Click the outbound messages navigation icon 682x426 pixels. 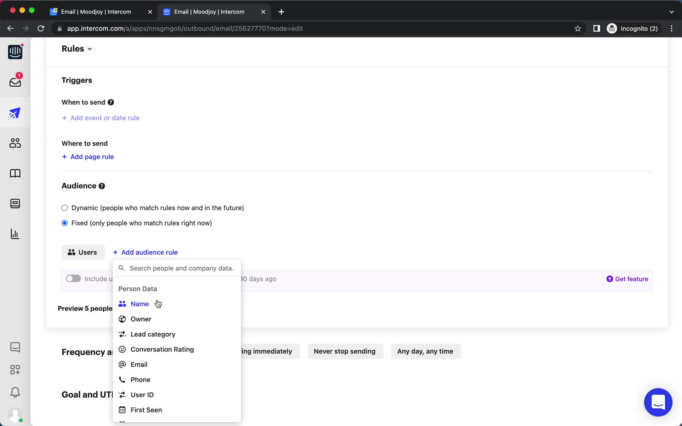15,113
